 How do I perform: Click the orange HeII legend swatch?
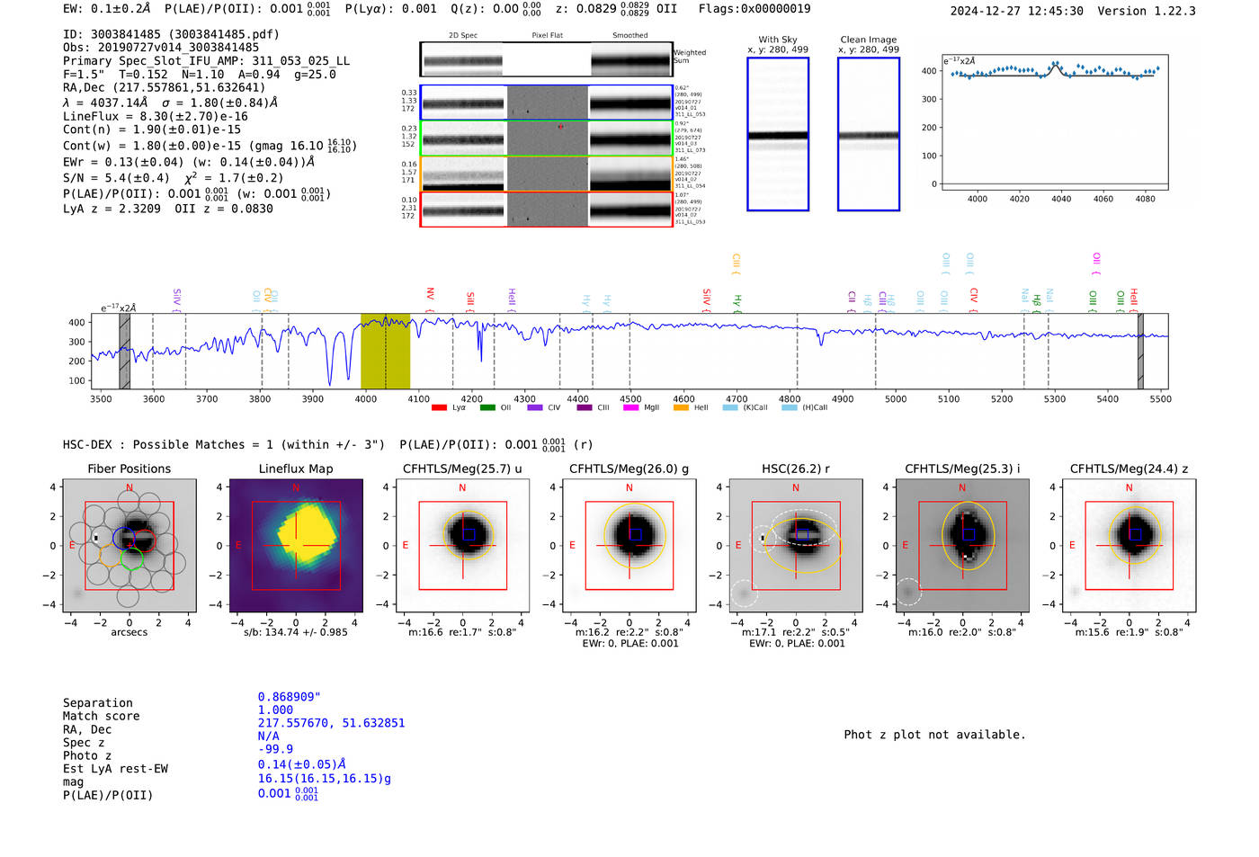click(x=681, y=407)
